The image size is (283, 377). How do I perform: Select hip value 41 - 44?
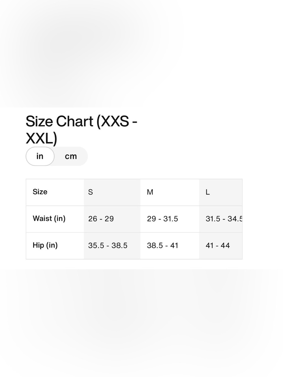click(x=221, y=245)
